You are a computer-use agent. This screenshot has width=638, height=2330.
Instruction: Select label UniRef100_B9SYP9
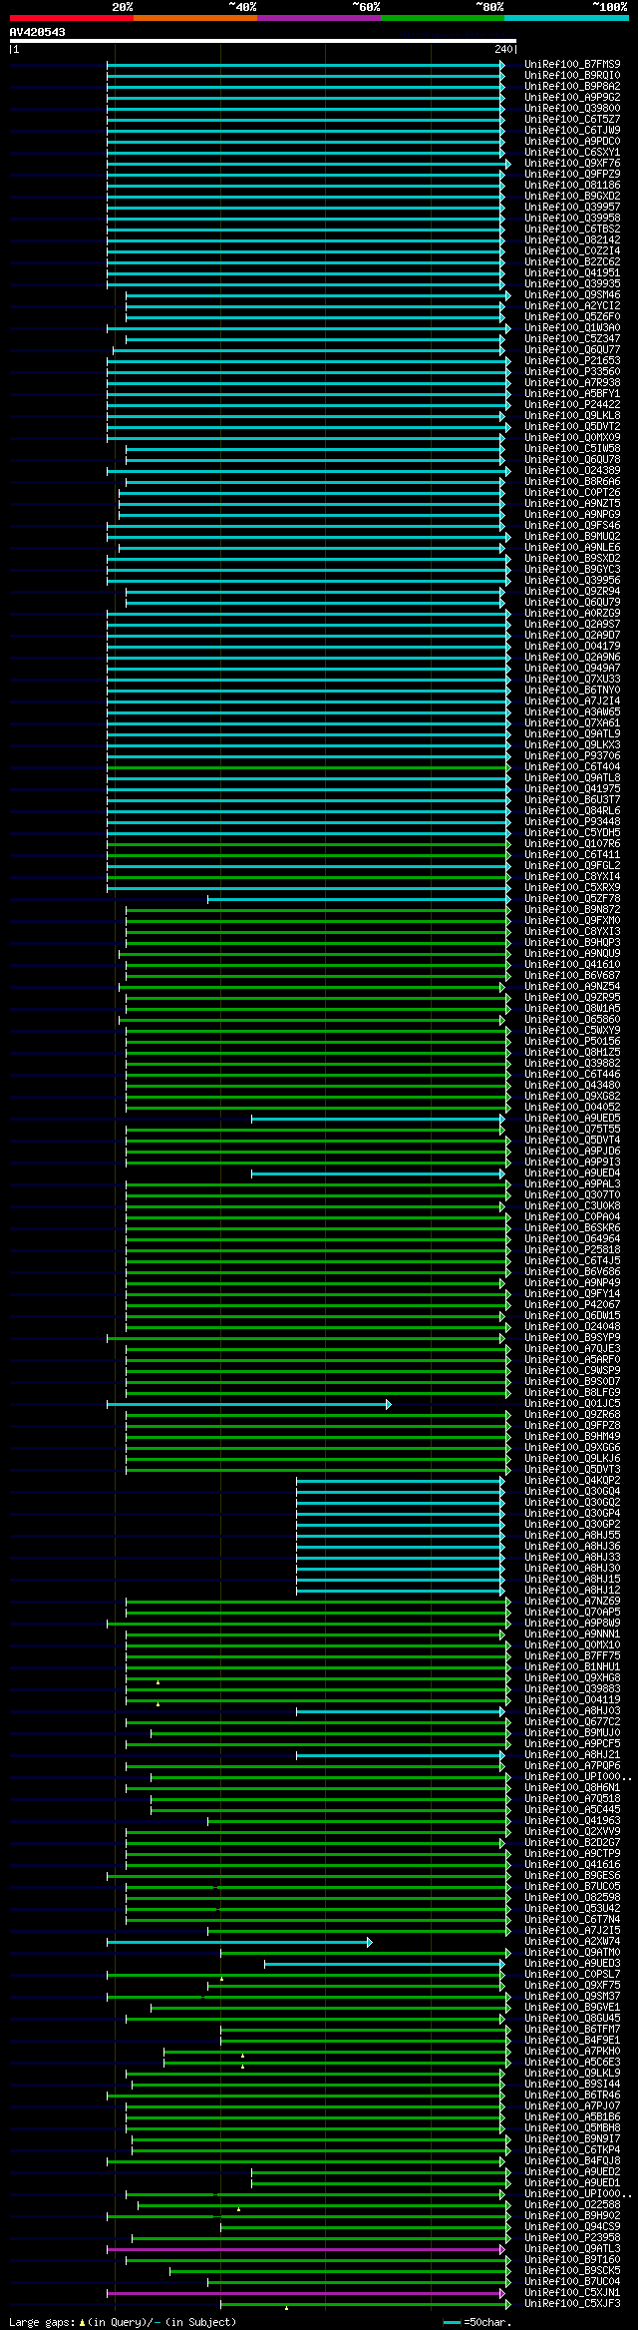[x=572, y=1337]
